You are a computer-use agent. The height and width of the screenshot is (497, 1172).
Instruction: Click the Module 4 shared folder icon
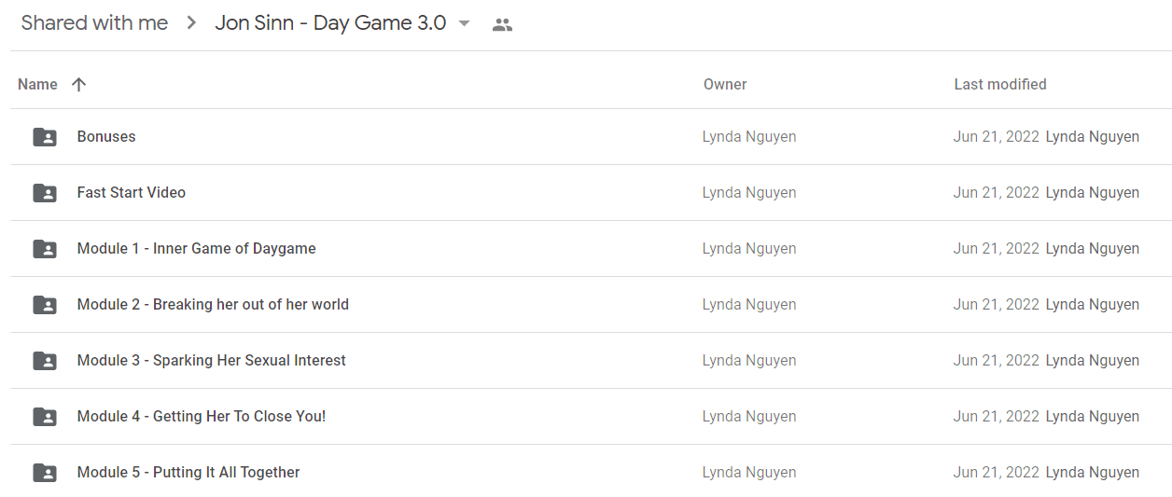tap(45, 417)
